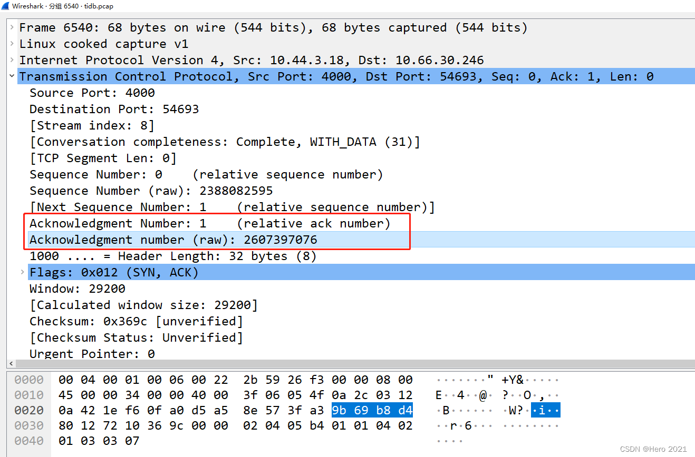The width and height of the screenshot is (695, 457).
Task: Click the highlighted ASCII characters ·i··
Action: [546, 410]
